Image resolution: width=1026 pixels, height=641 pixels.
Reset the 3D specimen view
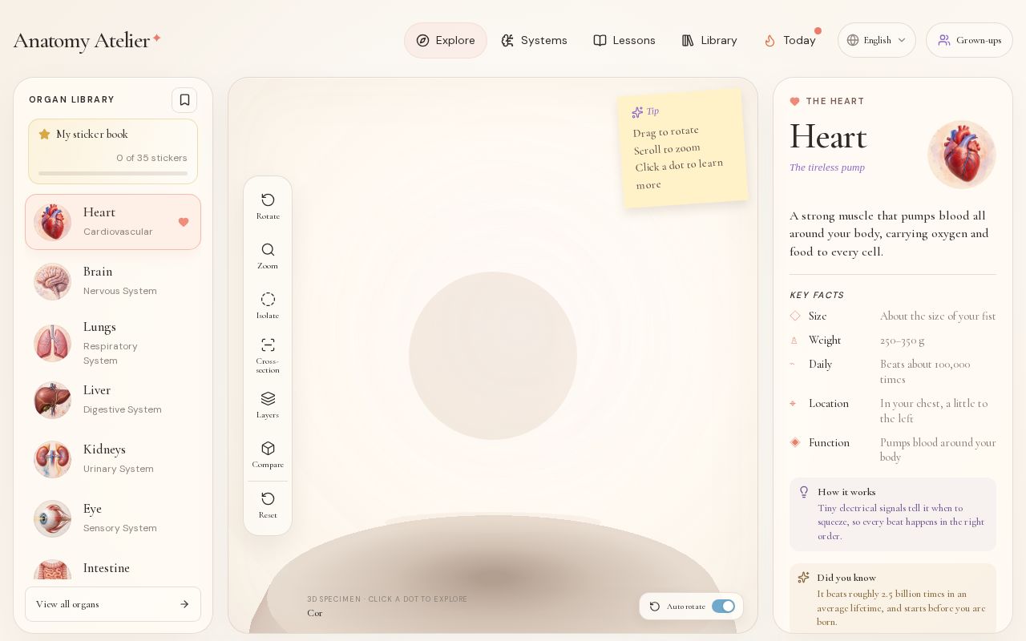268,505
